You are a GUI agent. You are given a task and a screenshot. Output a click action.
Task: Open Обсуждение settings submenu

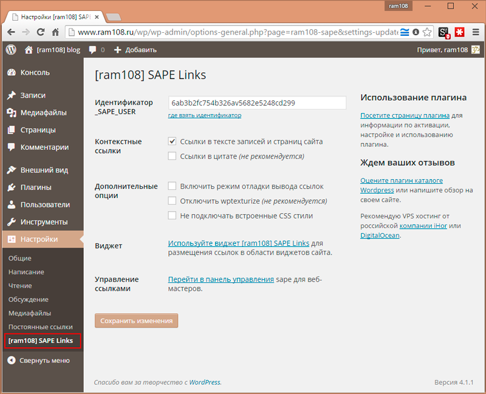click(29, 299)
